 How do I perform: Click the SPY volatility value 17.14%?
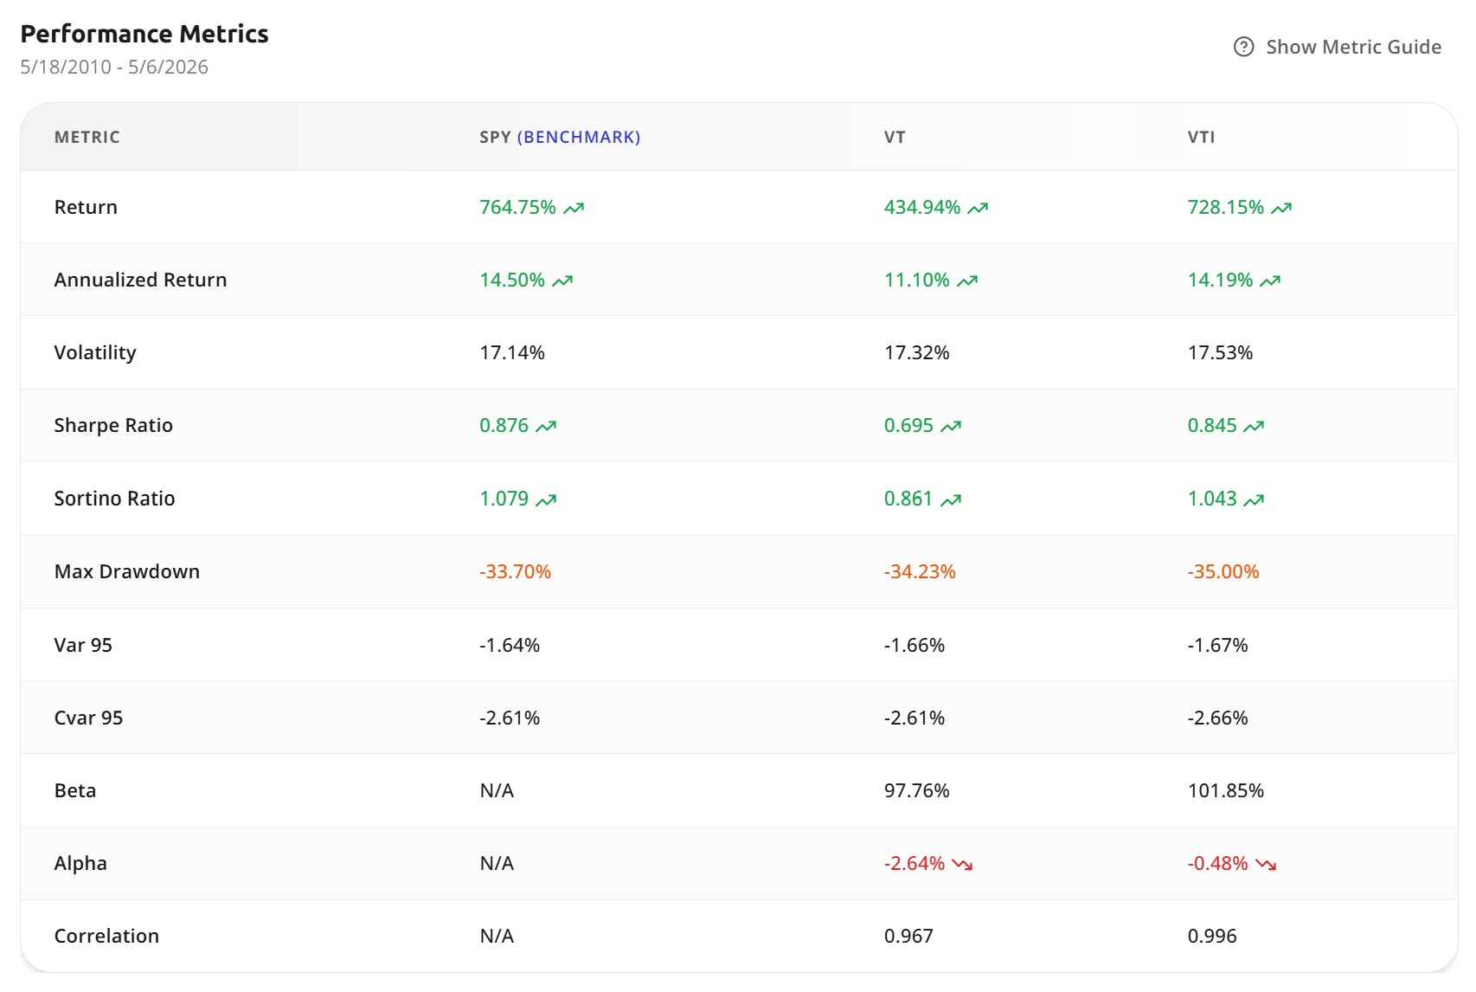[512, 352]
